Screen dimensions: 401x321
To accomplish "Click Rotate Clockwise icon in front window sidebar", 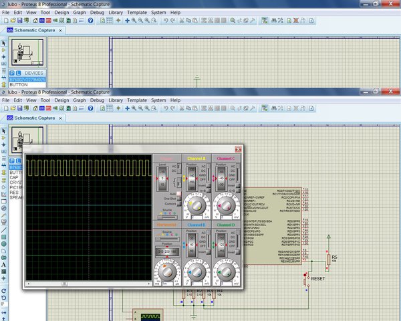I will tap(3, 291).
